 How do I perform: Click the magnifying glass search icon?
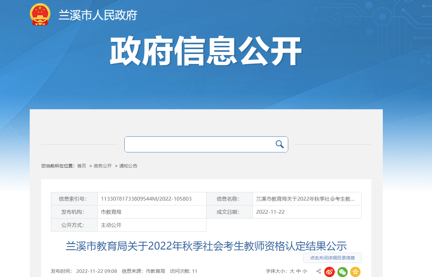[x=280, y=144]
